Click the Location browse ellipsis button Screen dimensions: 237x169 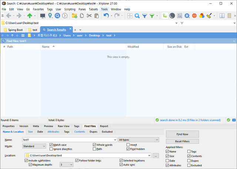[156, 155]
